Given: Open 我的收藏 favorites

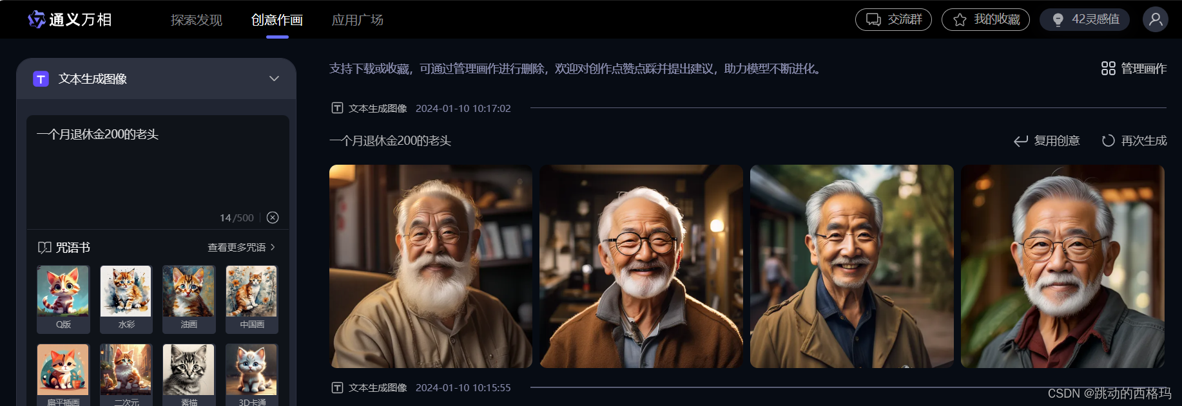Looking at the screenshot, I should (985, 19).
